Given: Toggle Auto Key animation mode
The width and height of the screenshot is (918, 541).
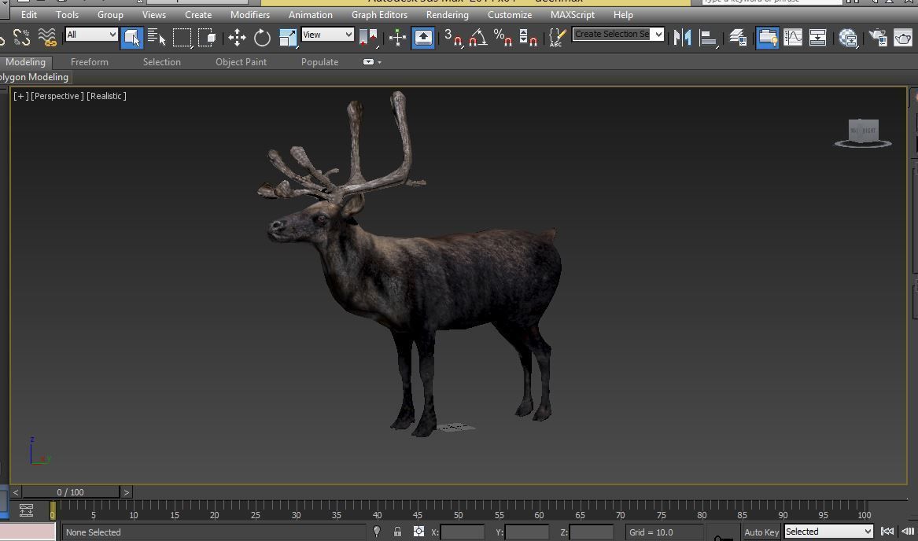Looking at the screenshot, I should click(761, 532).
